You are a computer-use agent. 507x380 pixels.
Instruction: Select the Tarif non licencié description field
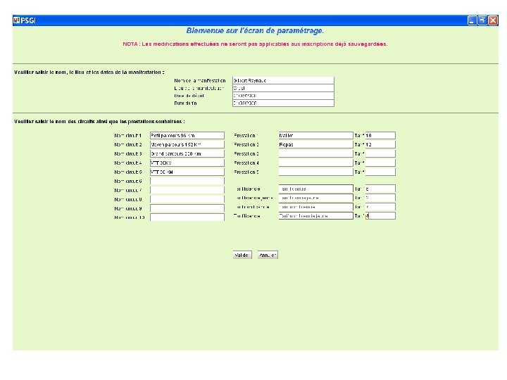tap(316, 206)
